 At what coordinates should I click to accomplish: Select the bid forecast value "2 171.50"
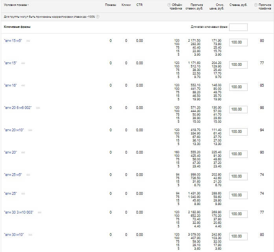(194, 40)
